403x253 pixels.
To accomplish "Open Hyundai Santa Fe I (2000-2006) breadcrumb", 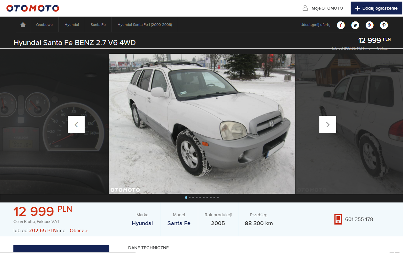I will coord(145,25).
